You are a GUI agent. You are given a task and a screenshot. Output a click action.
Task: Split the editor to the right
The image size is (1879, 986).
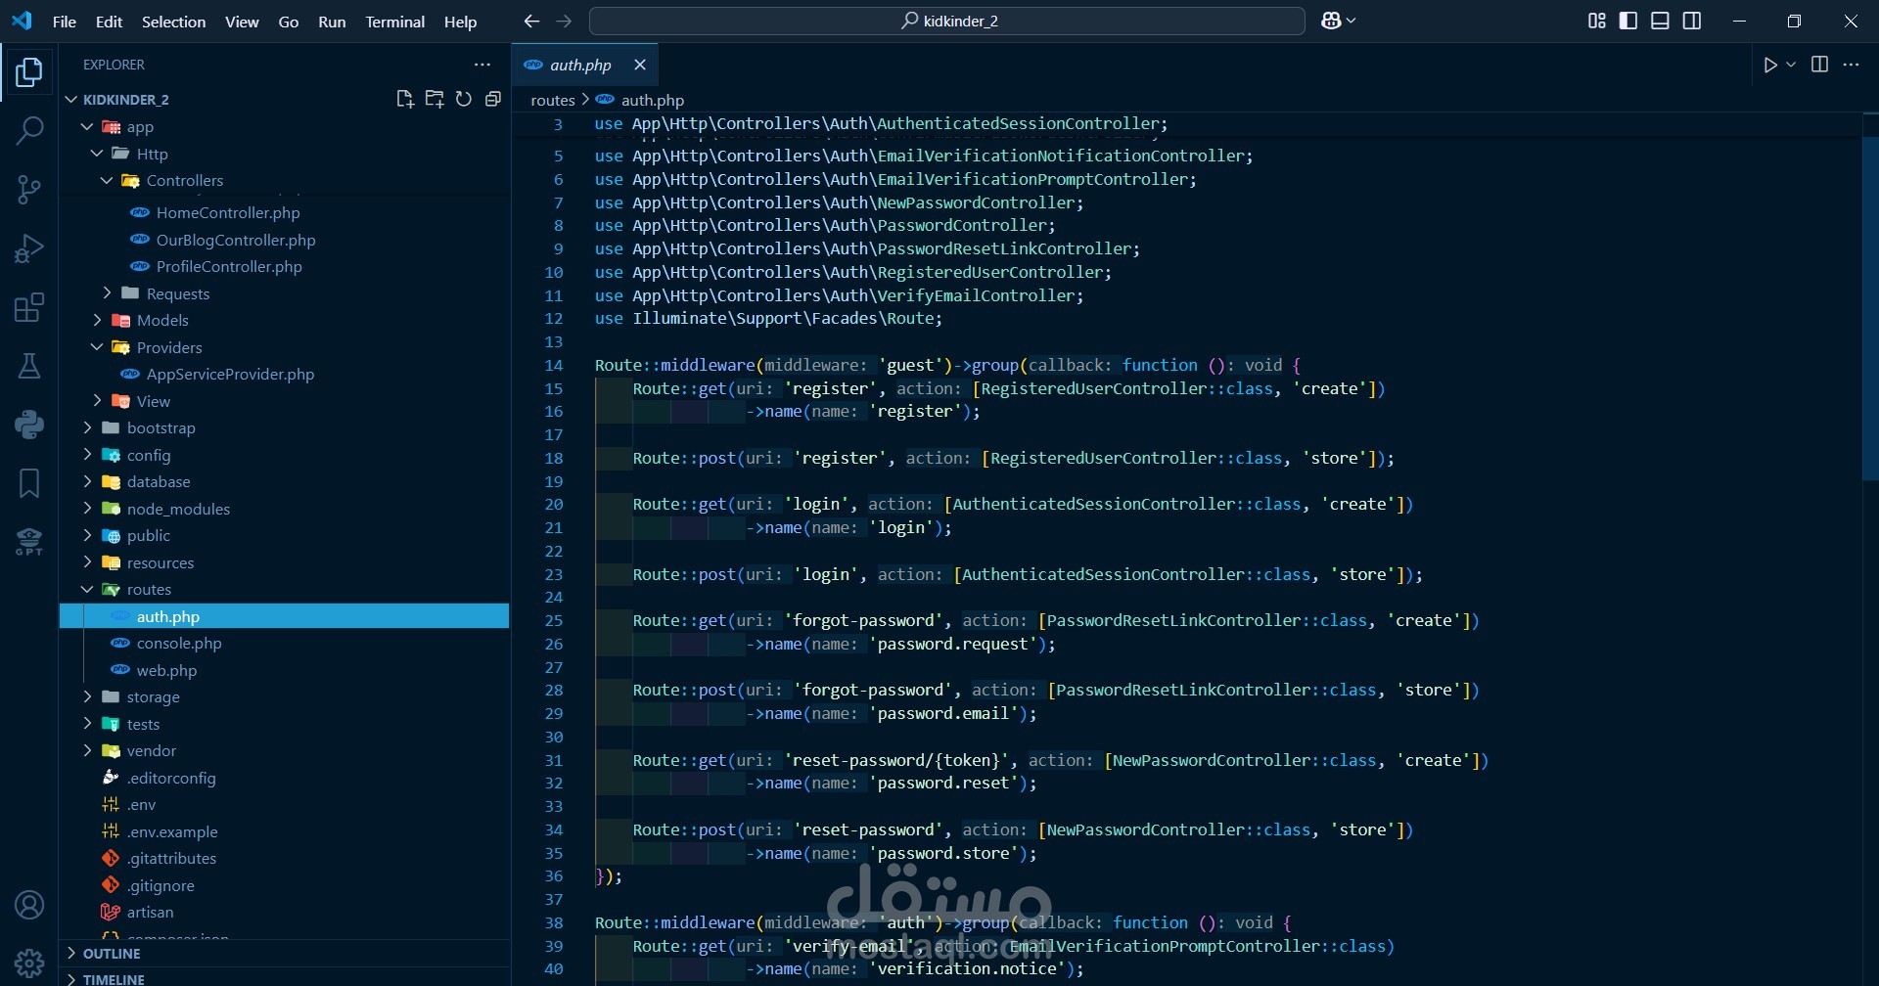pos(1819,65)
